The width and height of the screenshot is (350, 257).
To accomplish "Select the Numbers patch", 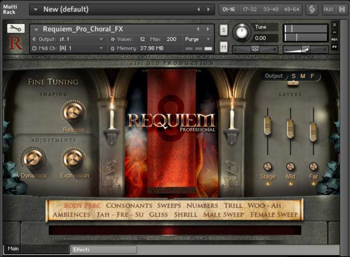I will click(202, 205).
